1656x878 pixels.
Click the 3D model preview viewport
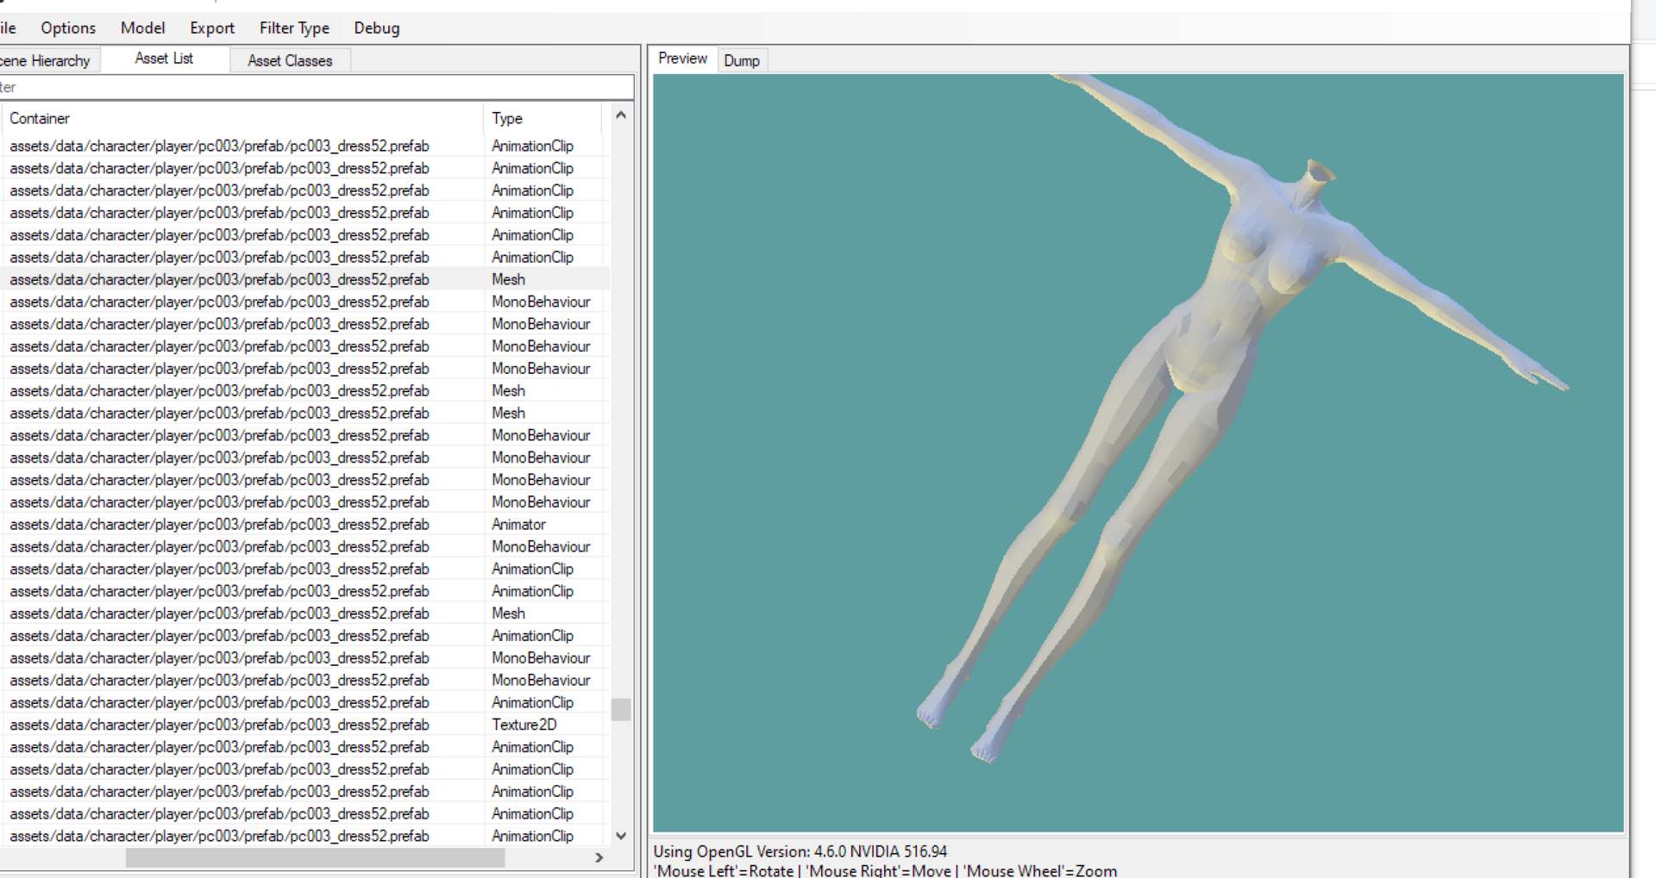click(x=1138, y=453)
